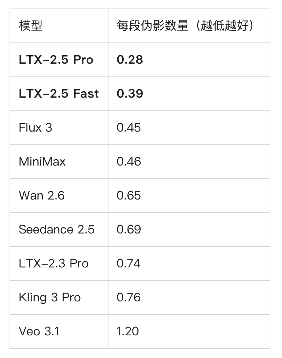The image size is (282, 358).
Task: Select the Veo 3.1 model cell
Action: [59, 331]
